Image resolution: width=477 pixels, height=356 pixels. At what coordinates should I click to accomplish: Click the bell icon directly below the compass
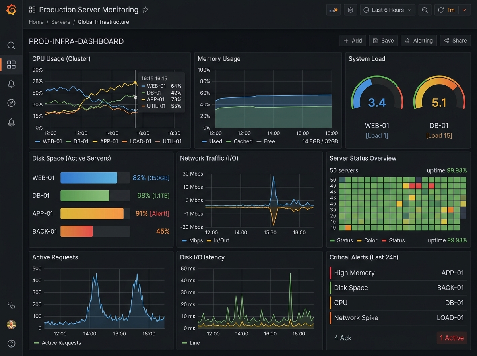pyautogui.click(x=11, y=122)
